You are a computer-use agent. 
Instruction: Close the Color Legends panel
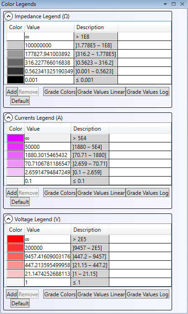click(x=182, y=4)
